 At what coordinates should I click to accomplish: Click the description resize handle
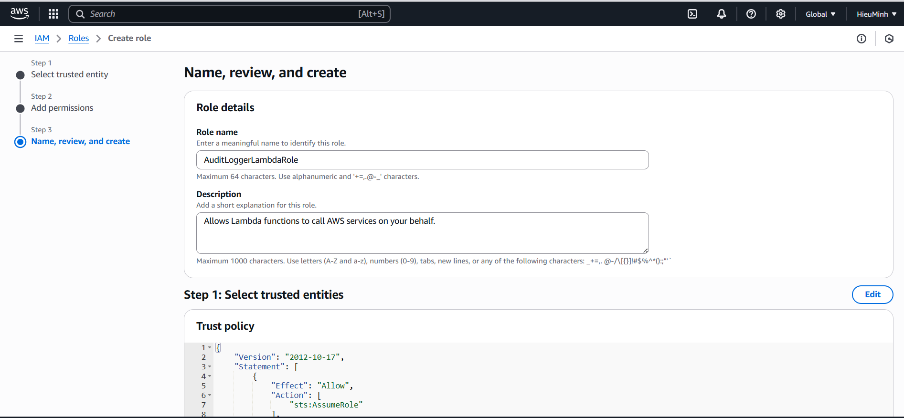[x=645, y=251]
